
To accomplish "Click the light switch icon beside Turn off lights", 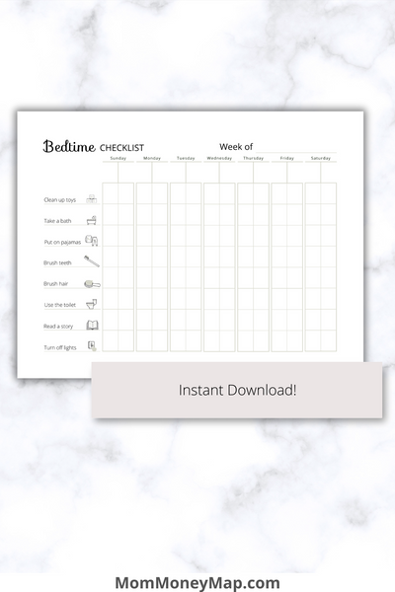I will pyautogui.click(x=92, y=346).
